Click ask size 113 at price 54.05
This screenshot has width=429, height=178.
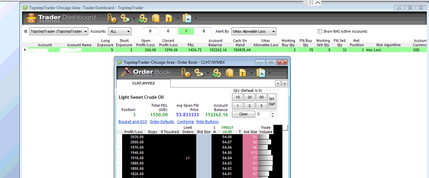point(250,152)
